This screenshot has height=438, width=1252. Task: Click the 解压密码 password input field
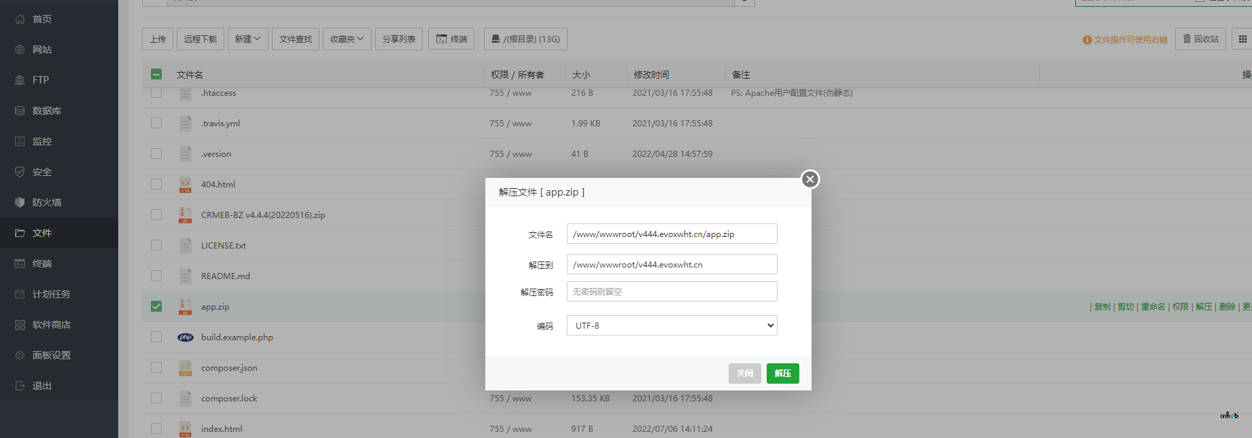(672, 291)
